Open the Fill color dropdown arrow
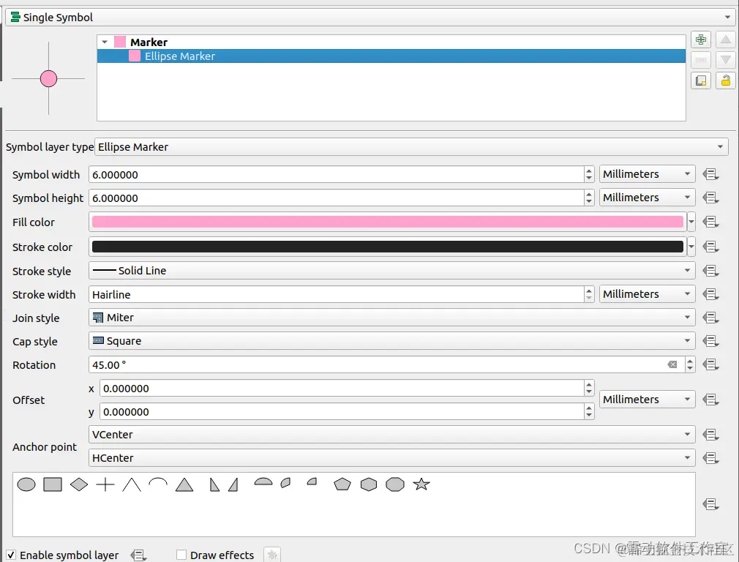Image resolution: width=739 pixels, height=562 pixels. click(x=691, y=222)
